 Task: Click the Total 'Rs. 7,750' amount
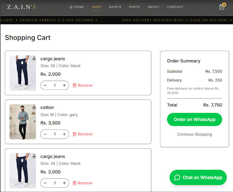213,105
